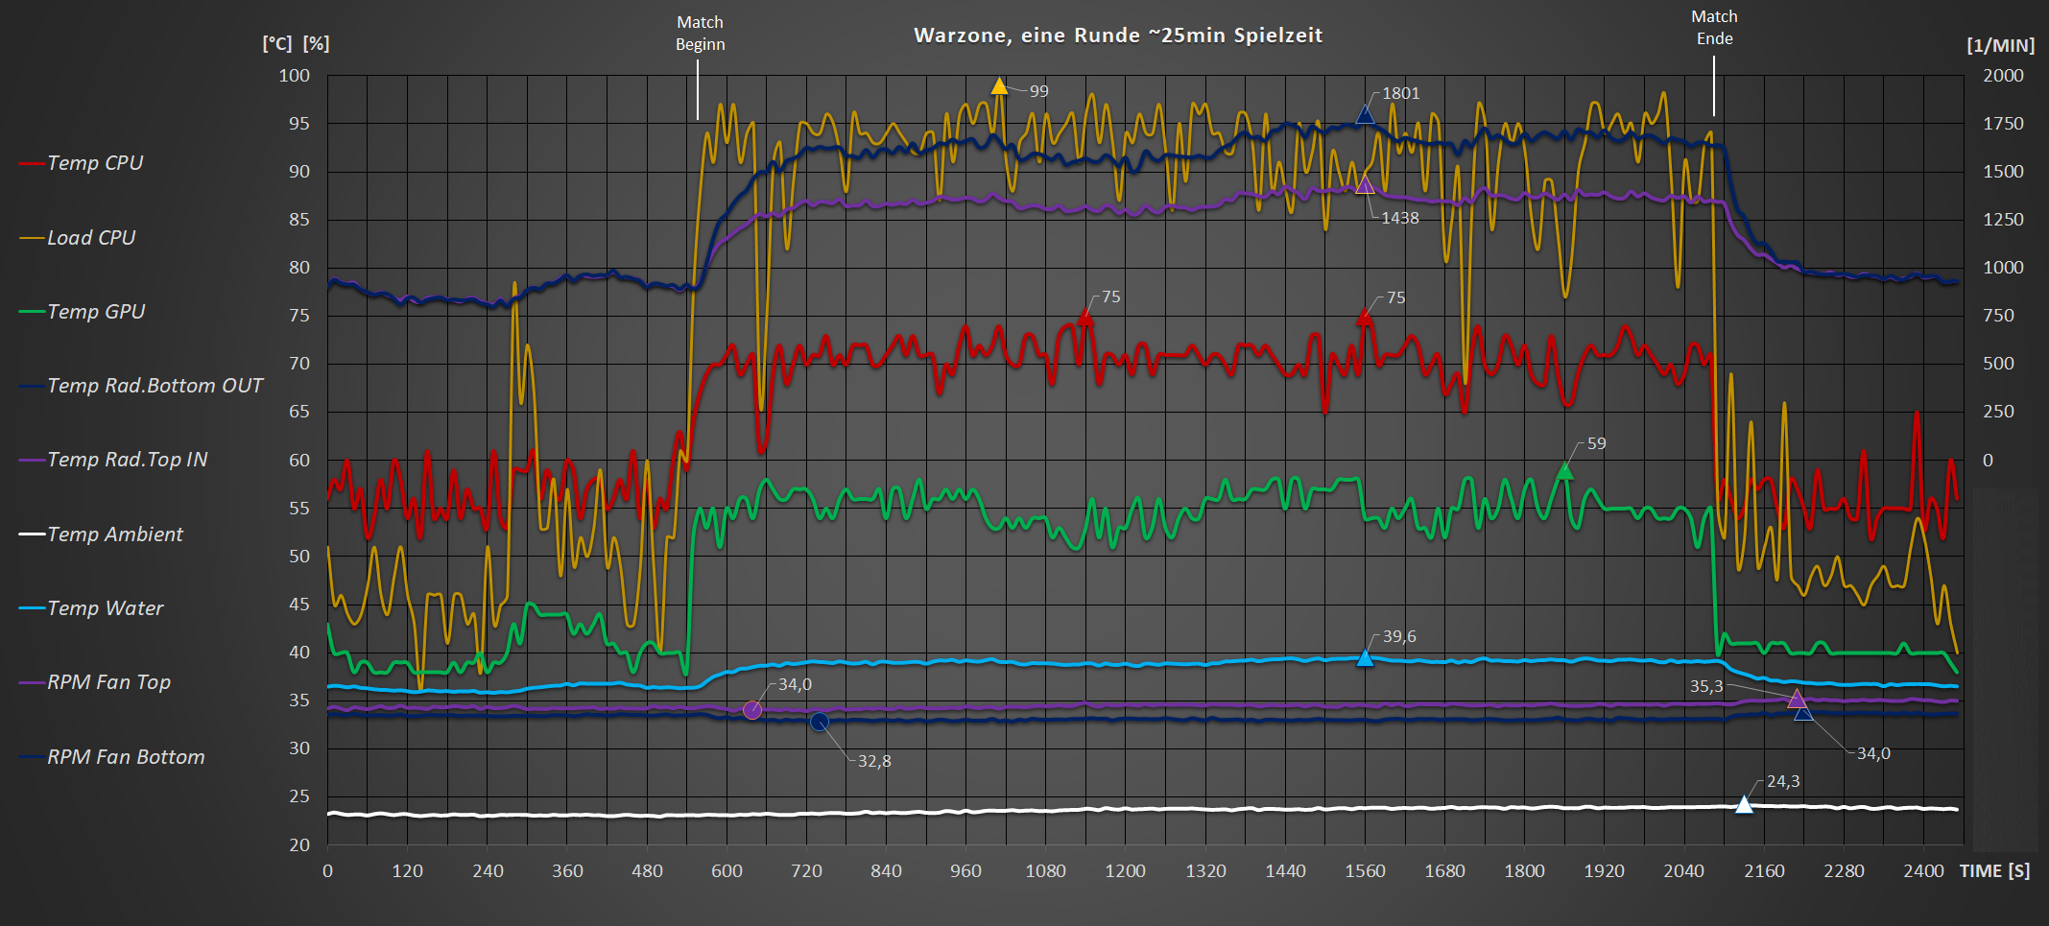The width and height of the screenshot is (2049, 926).
Task: Select the Temp Water legend entry
Action: click(92, 607)
